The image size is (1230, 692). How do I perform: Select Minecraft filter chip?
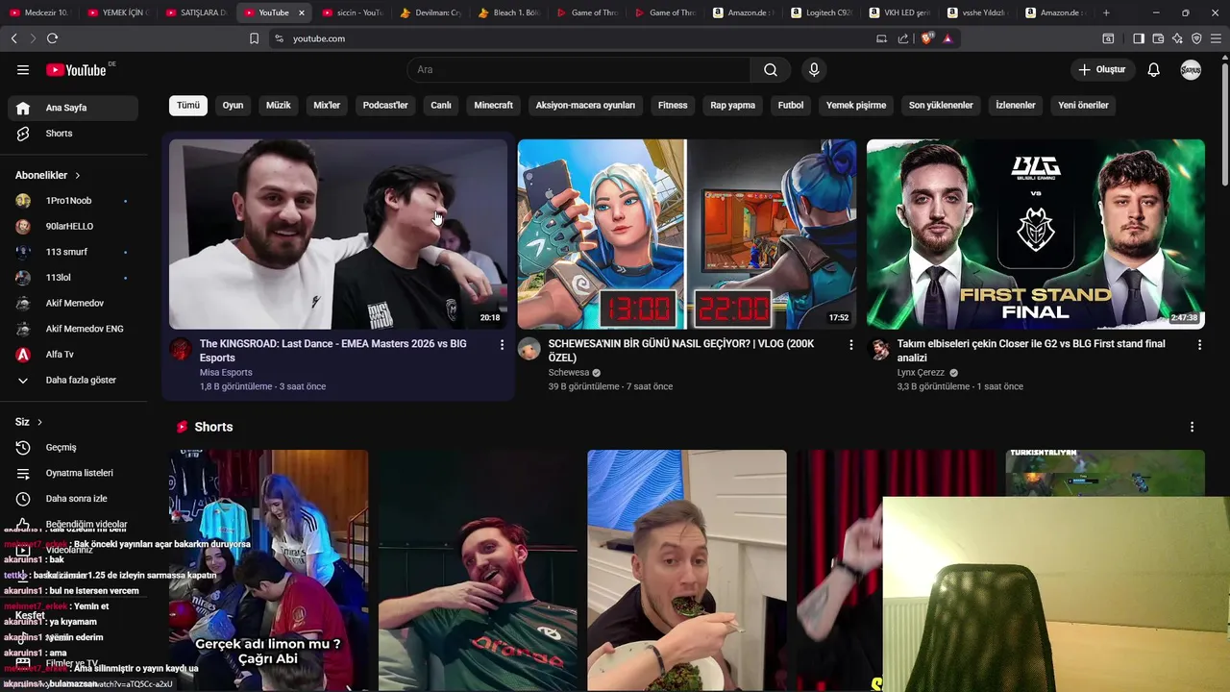pos(494,106)
